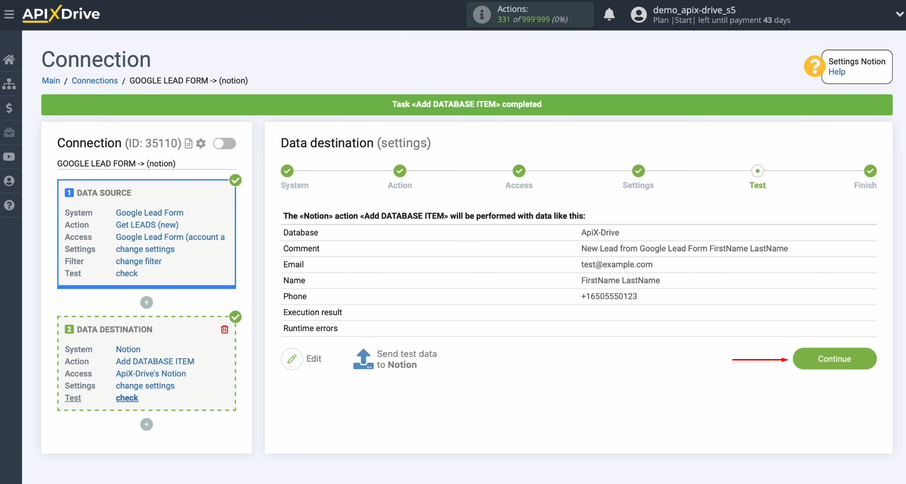Viewport: 906px width, 484px height.
Task: Open the help question-mark icon in sidebar
Action: 10,205
